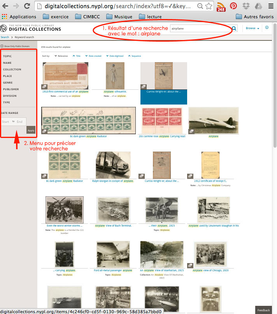Open the Ford all-metal passenger airplane thumbnail
Viewport: 277px width, 314px height.
point(113,254)
